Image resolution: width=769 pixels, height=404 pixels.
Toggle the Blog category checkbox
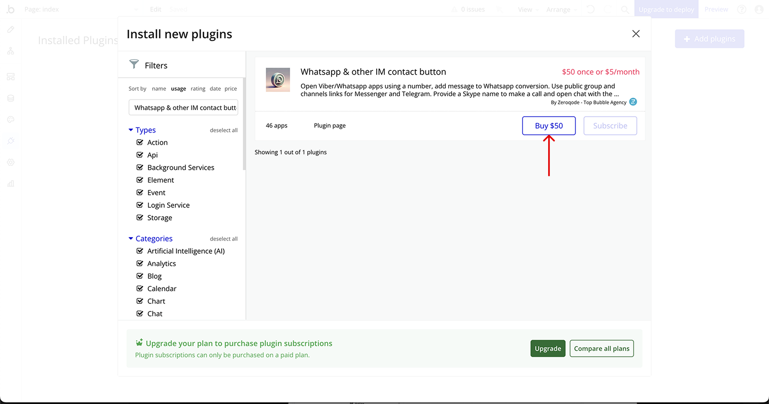point(140,276)
